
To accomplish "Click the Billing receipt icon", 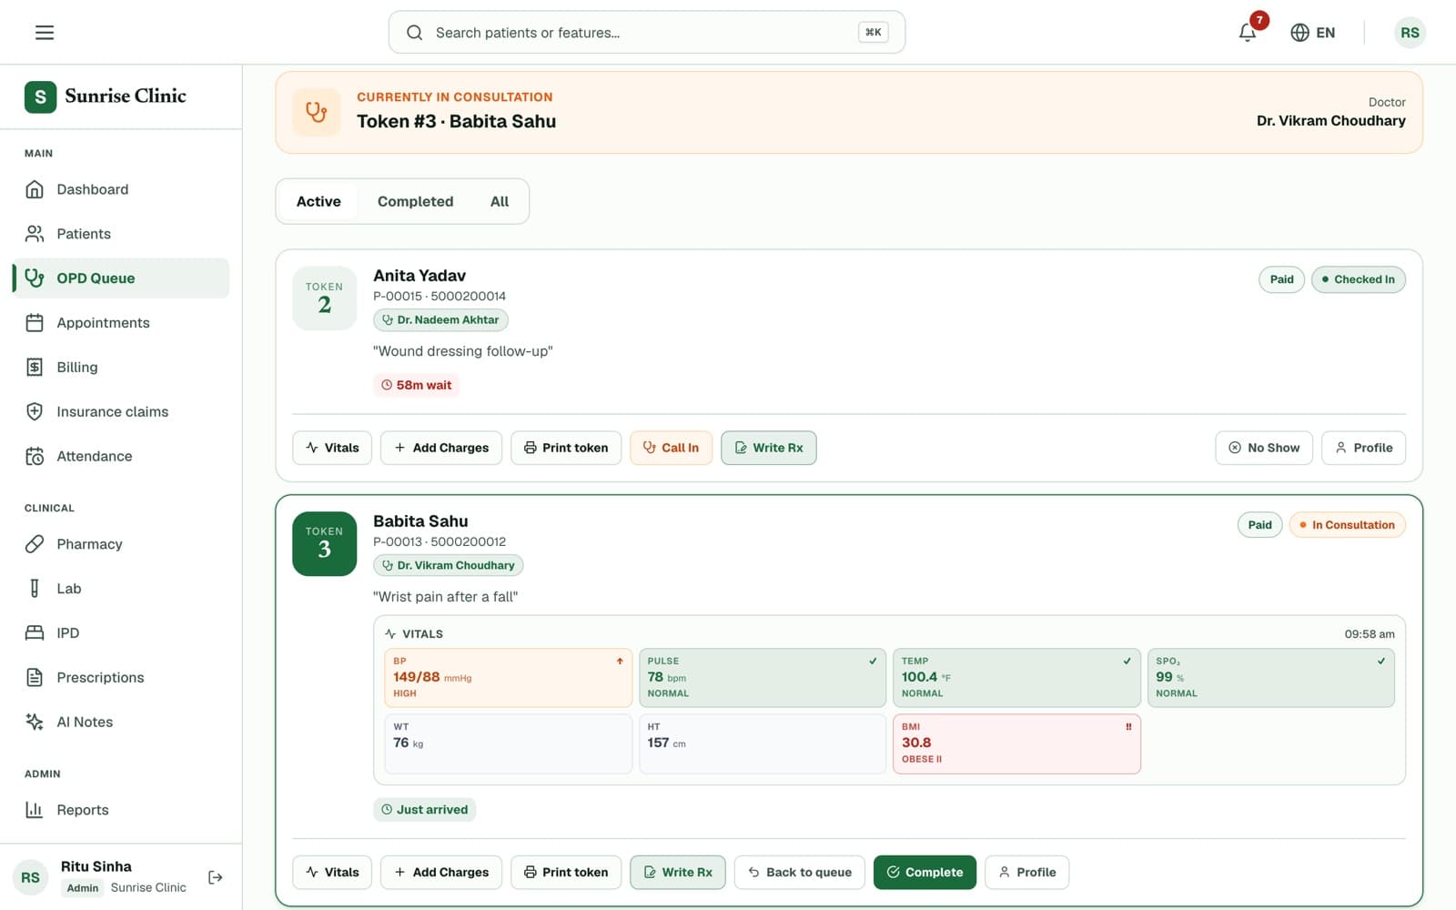I will (35, 368).
